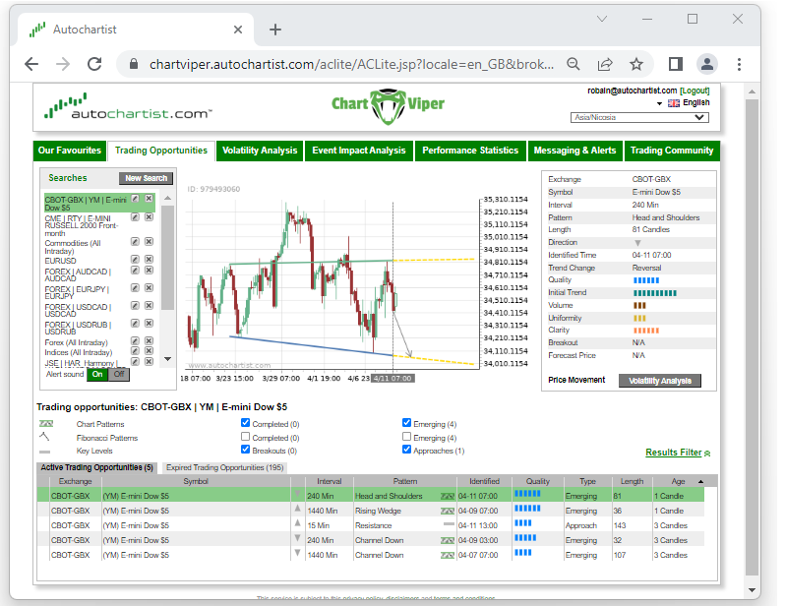Switch to the Volatility Analysis tab
The width and height of the screenshot is (785, 606).
(260, 151)
